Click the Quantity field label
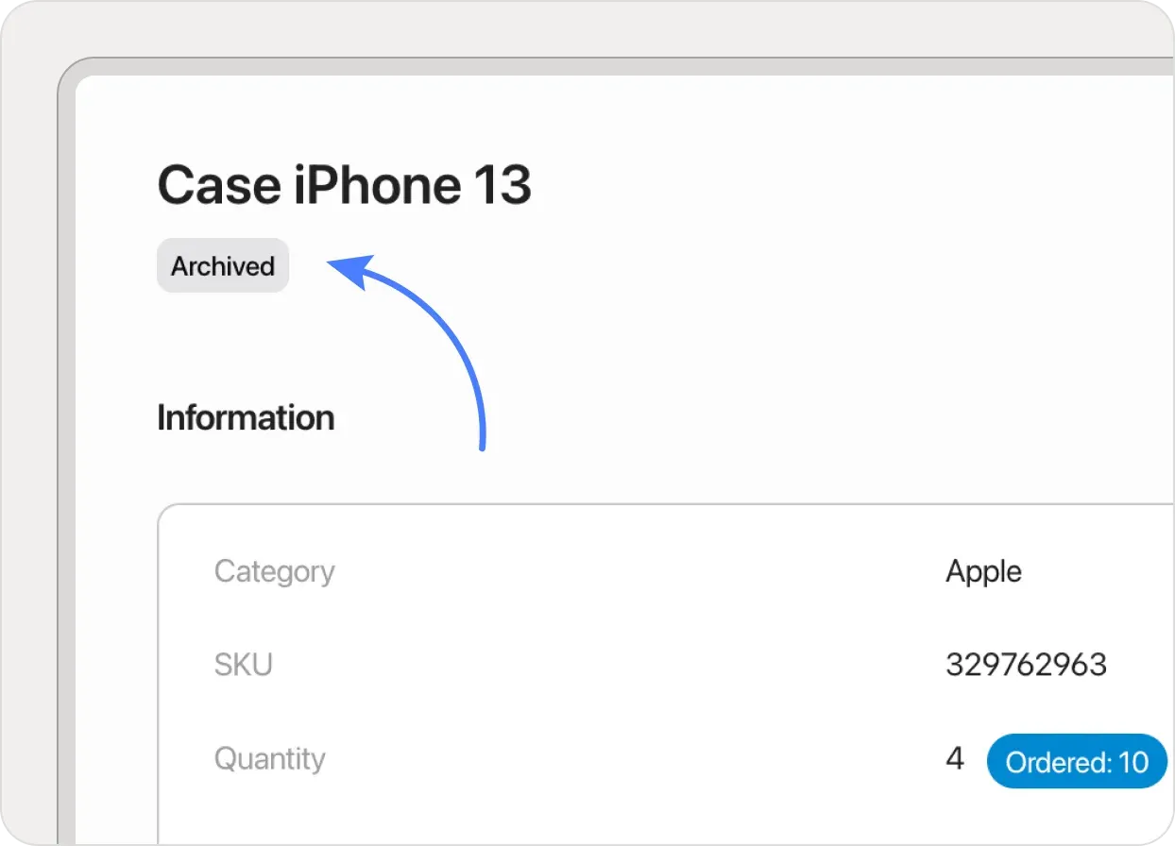This screenshot has height=846, width=1175. 269,759
